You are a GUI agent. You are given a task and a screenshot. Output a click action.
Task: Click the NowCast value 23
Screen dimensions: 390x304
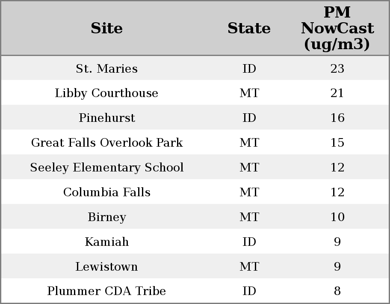[x=337, y=68]
